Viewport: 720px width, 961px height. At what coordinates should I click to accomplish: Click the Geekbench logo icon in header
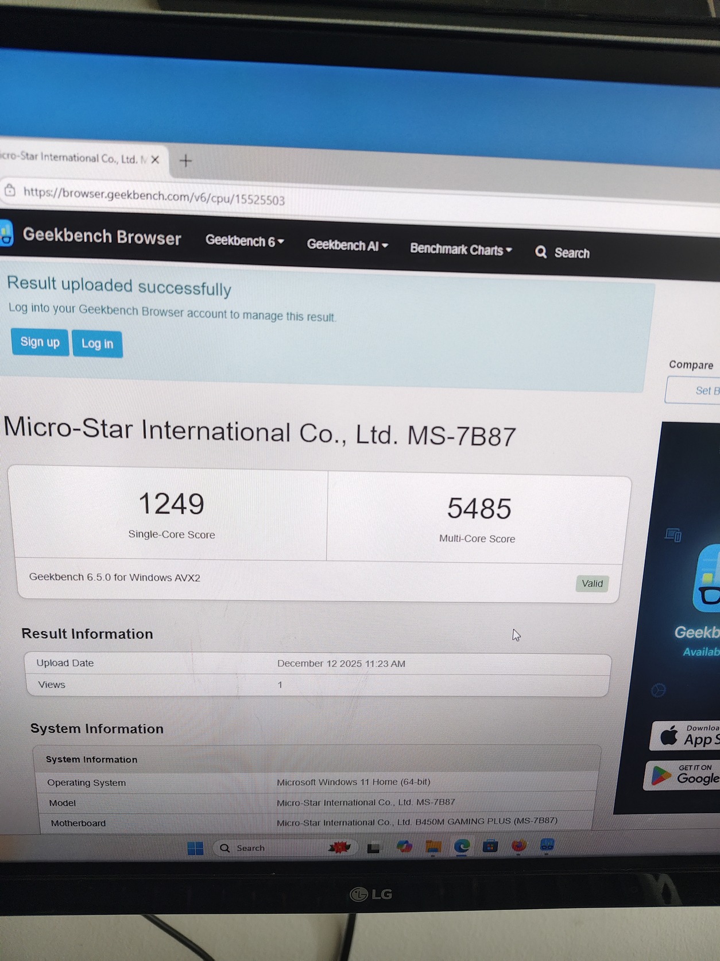[6, 234]
